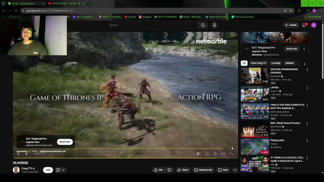Share the OLIVERSE video
The height and width of the screenshot is (182, 324).
point(183,170)
